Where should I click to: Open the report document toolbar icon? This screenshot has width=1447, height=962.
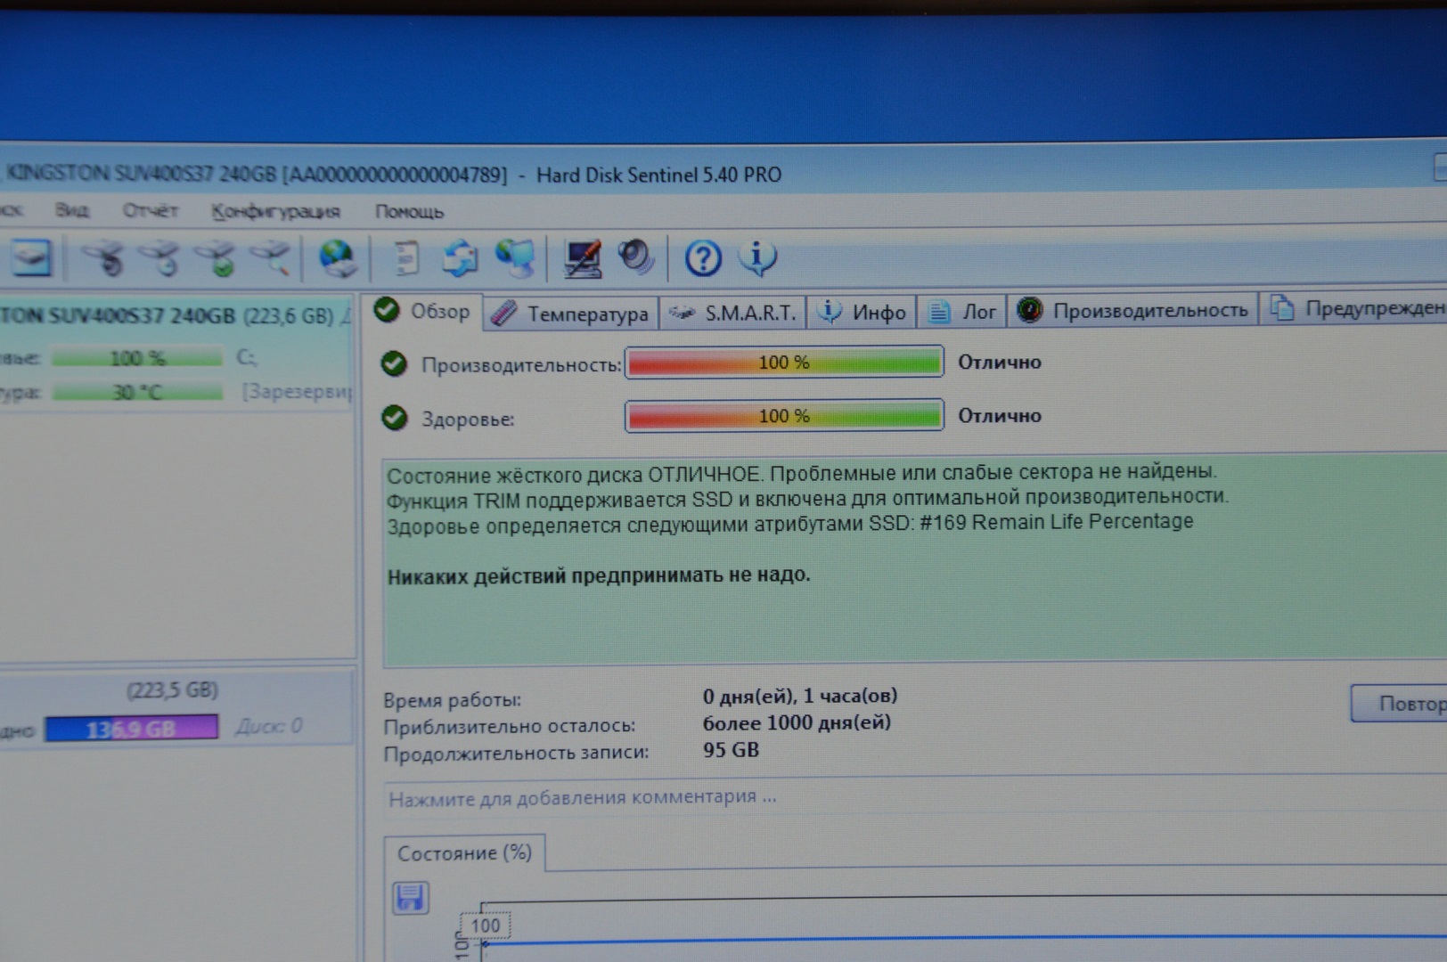(x=407, y=259)
